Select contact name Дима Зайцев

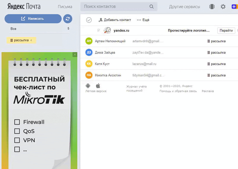pos(105,53)
